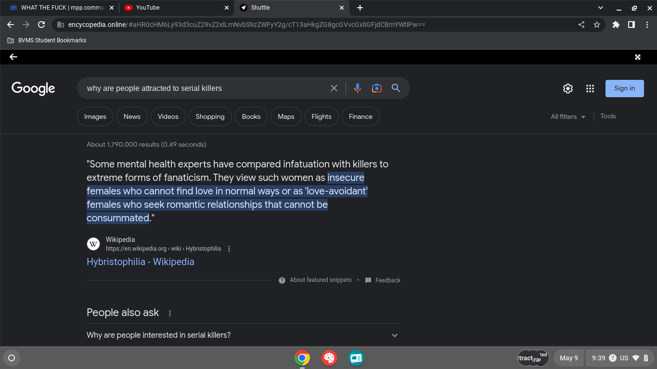657x369 pixels.
Task: Click the About featured snippets help icon
Action: (x=282, y=280)
